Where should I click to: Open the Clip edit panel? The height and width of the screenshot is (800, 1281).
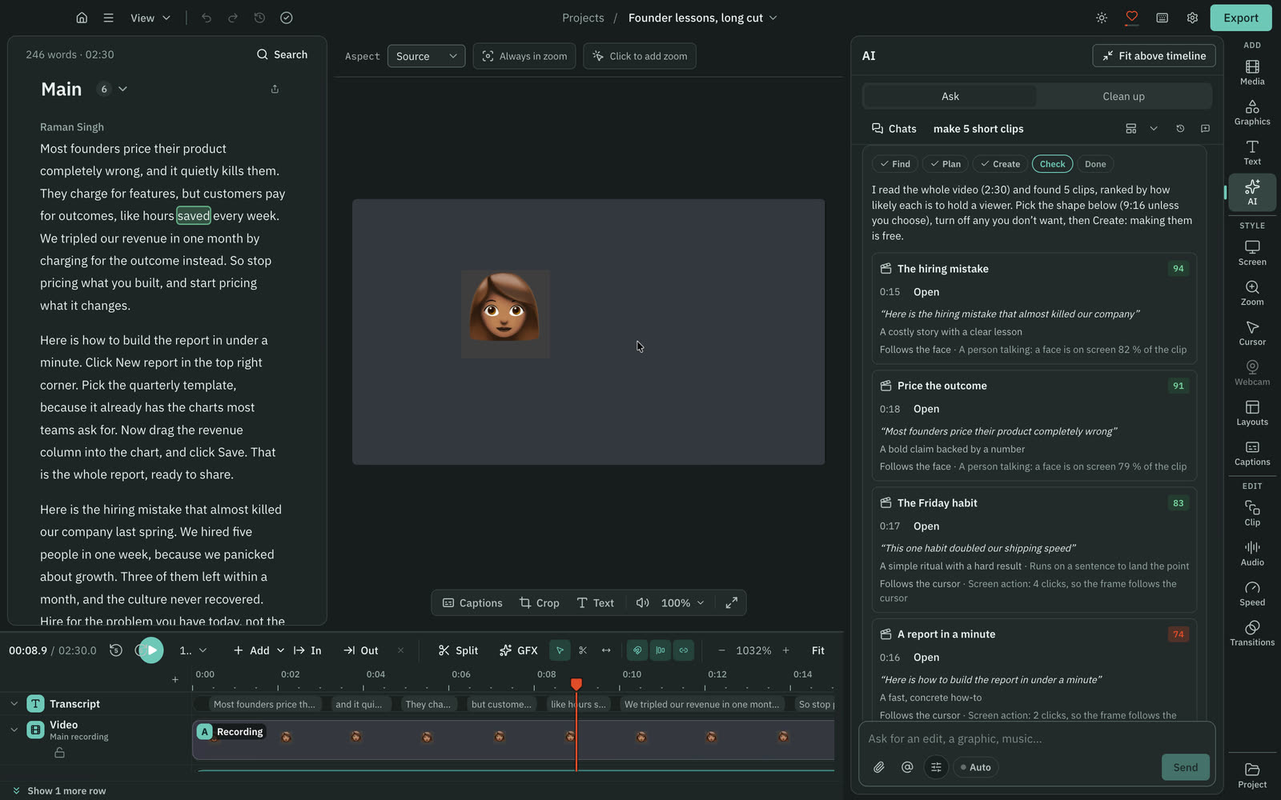(1252, 514)
